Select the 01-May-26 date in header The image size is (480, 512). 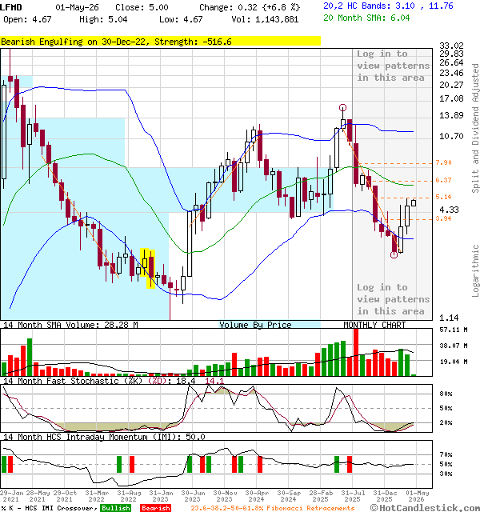(x=77, y=7)
